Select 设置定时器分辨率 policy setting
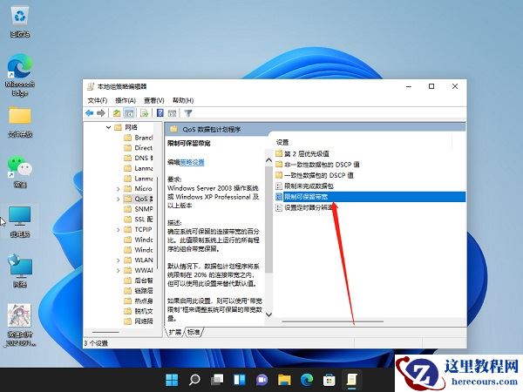Image resolution: width=523 pixels, height=392 pixels. [304, 207]
